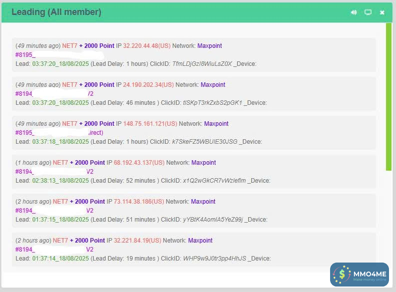Click + 2000 Point in the 32.221.84.19 entry
The height and width of the screenshot is (292, 396).
[x=87, y=240]
